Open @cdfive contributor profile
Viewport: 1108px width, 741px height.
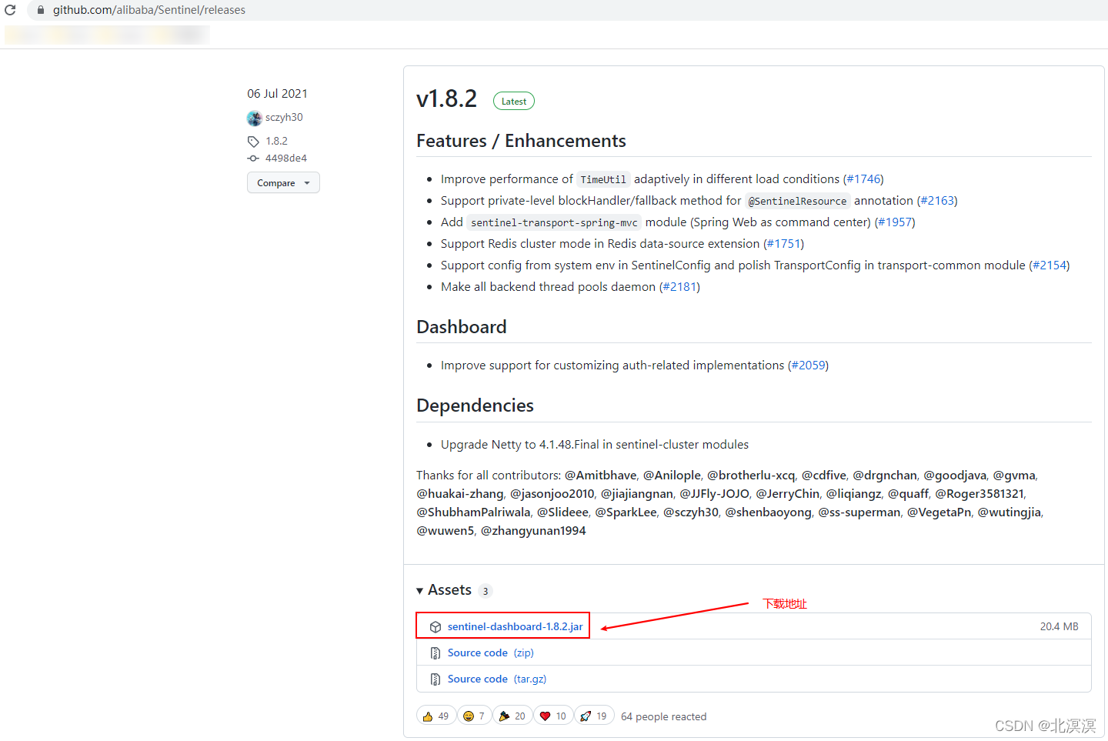(824, 476)
